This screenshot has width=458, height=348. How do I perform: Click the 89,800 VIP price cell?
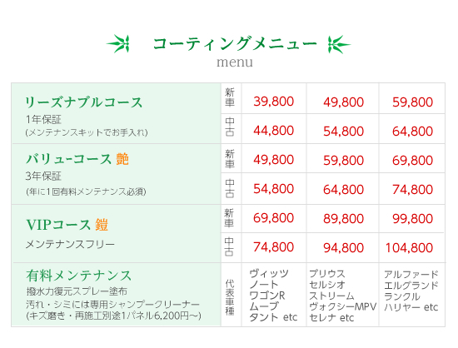click(x=343, y=219)
